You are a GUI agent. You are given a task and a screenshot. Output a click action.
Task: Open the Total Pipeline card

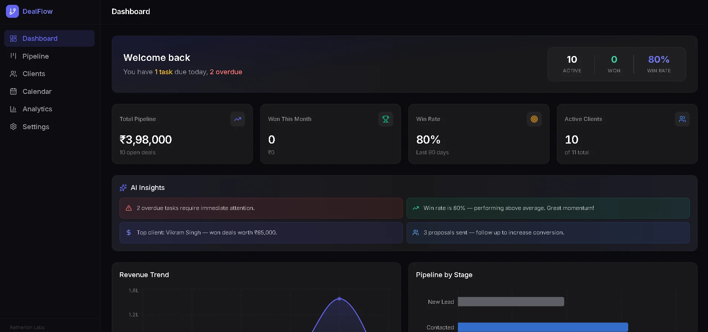coord(182,134)
